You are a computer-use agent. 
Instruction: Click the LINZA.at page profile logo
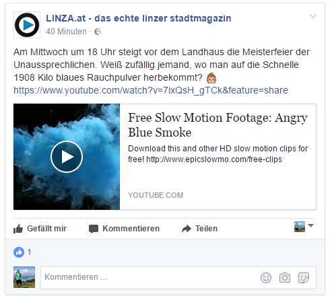(x=27, y=25)
